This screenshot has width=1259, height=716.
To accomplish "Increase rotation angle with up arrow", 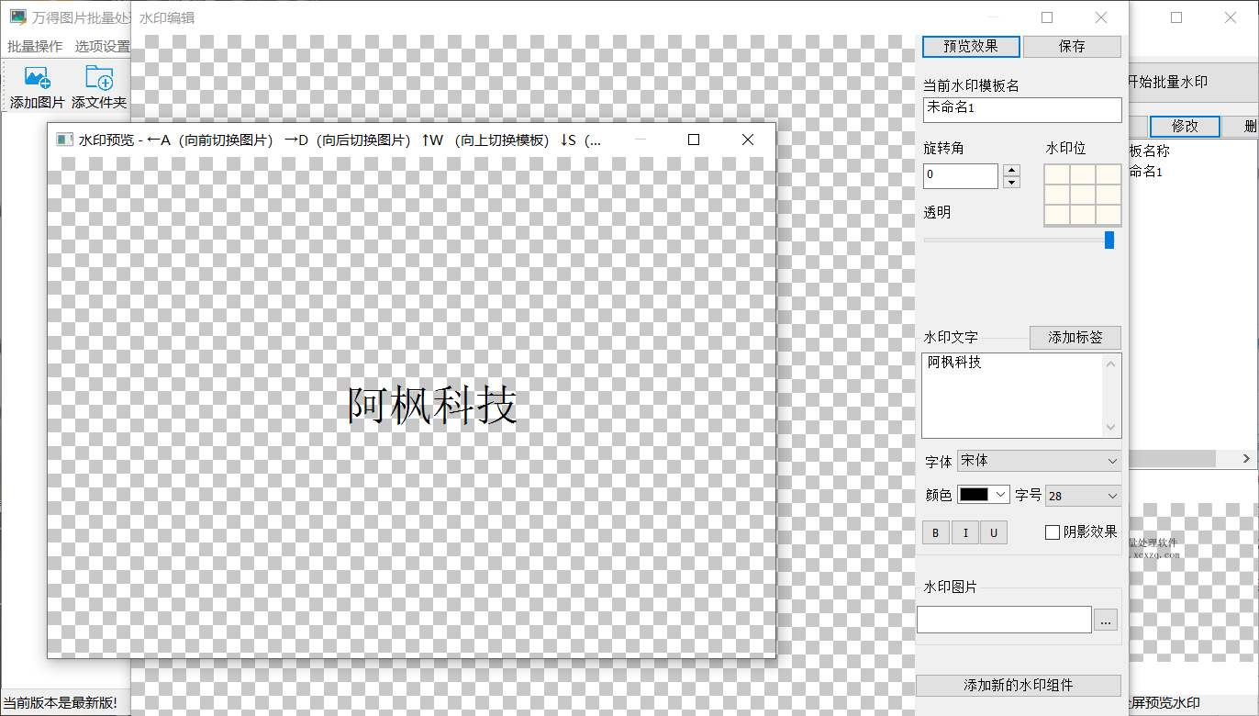I will [1011, 170].
